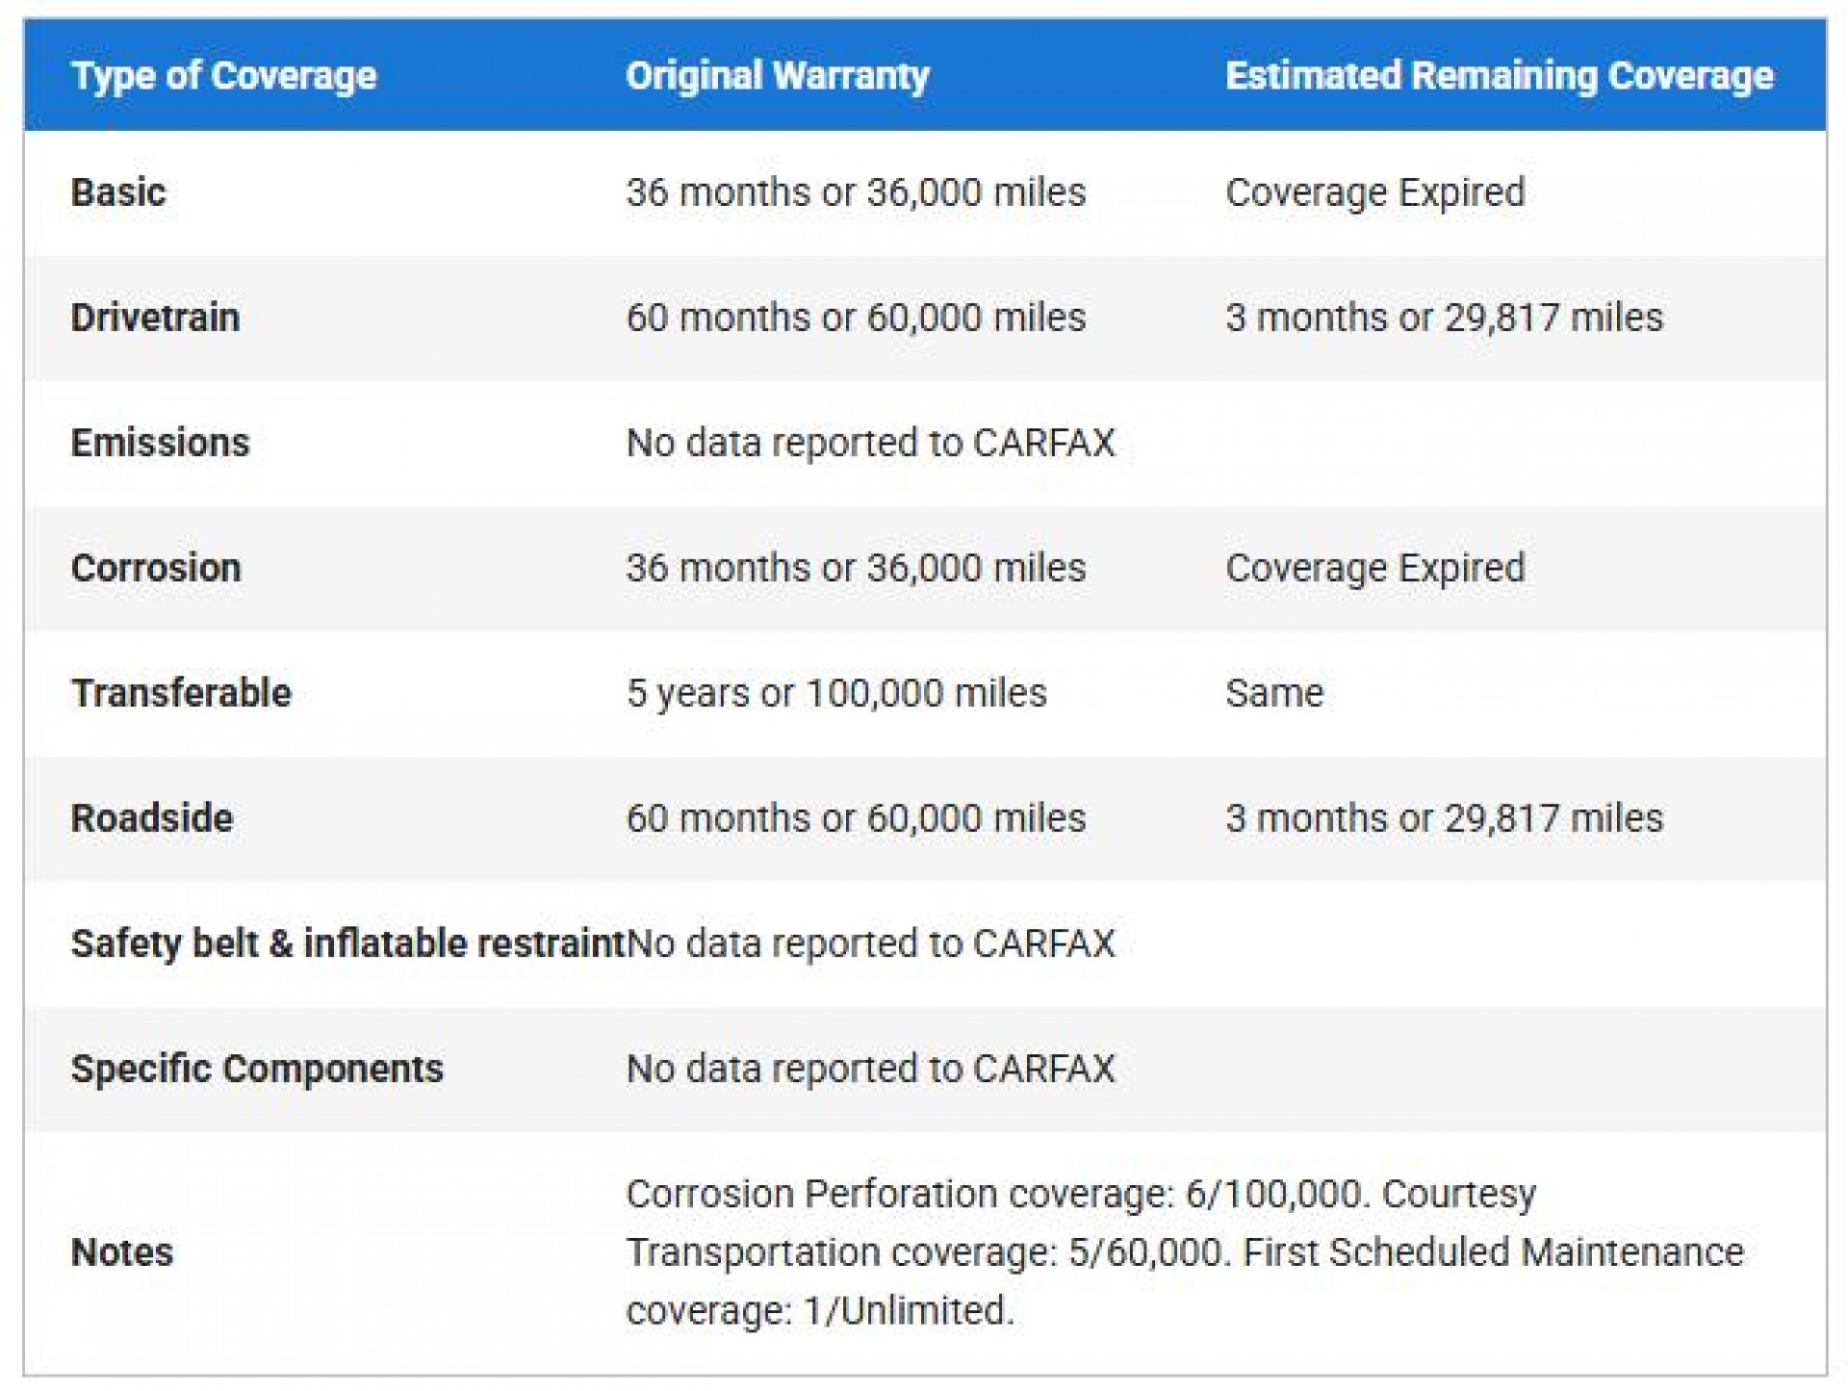Image resolution: width=1848 pixels, height=1391 pixels.
Task: Click Basic's 36 months or 36,000 miles
Action: (x=855, y=193)
